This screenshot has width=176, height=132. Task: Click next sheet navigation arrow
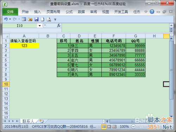point(13,121)
